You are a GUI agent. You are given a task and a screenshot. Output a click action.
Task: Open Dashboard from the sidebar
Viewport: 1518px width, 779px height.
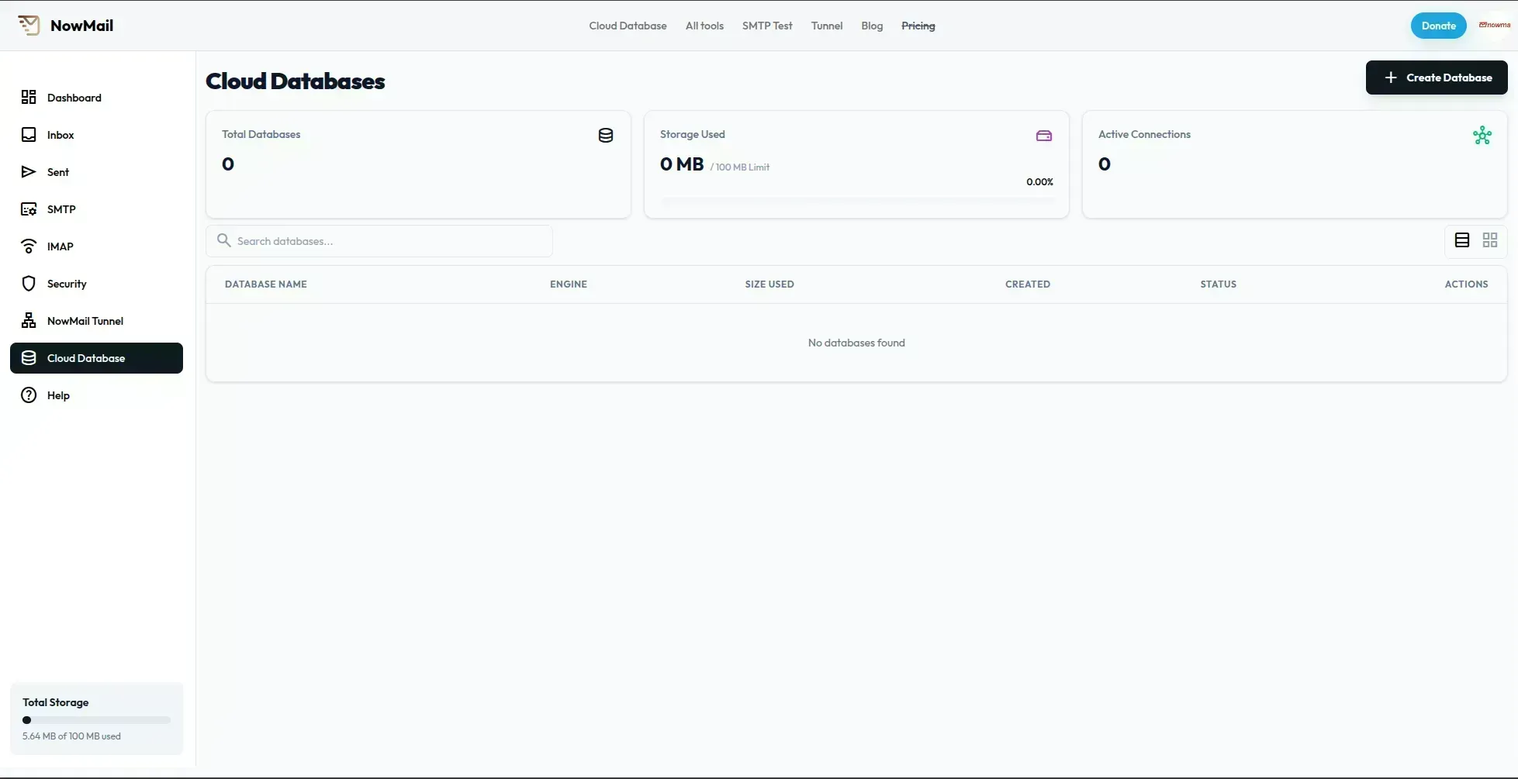point(74,98)
